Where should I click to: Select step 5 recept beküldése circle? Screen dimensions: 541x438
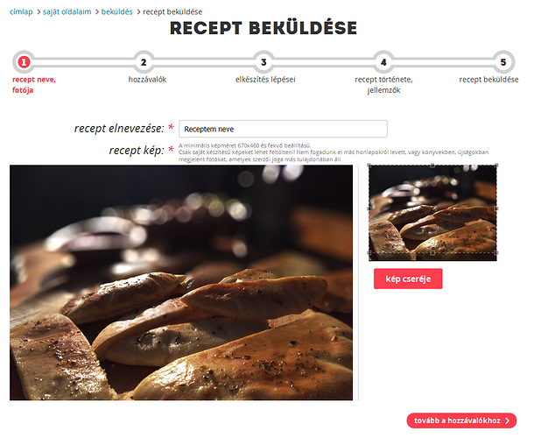(503, 62)
